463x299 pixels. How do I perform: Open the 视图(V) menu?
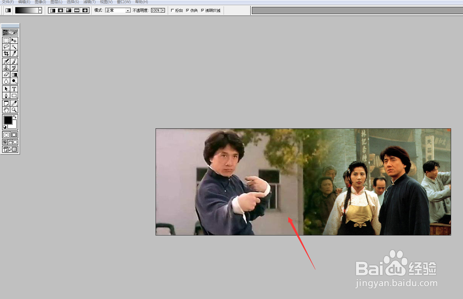pos(106,2)
